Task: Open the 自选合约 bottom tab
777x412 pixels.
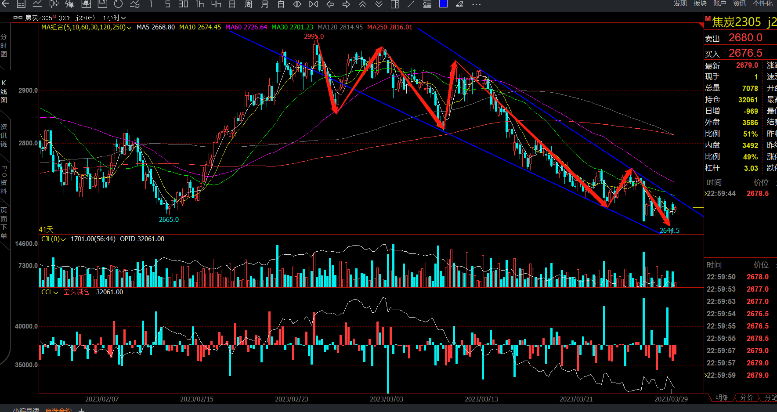Action: 58,410
